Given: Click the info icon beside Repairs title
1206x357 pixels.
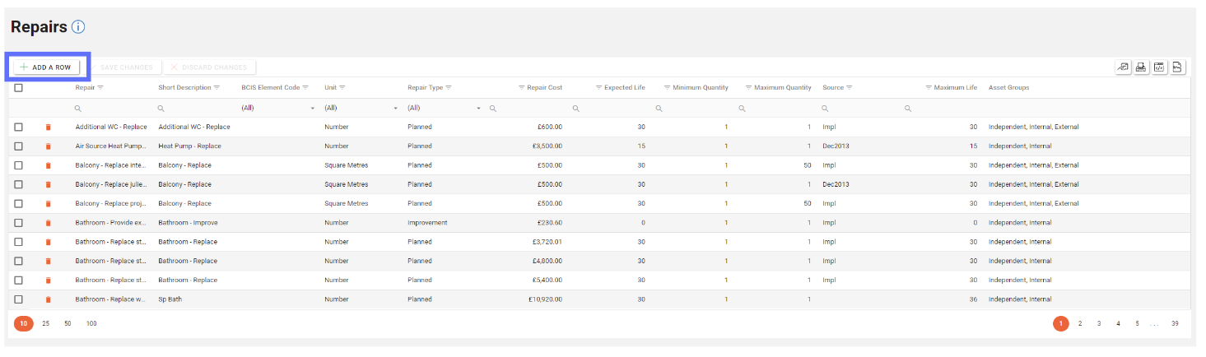Looking at the screenshot, I should tap(78, 27).
